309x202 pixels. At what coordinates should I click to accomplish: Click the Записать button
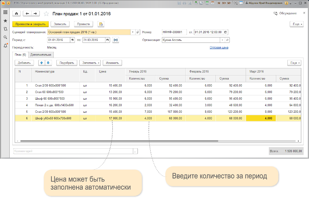point(60,24)
